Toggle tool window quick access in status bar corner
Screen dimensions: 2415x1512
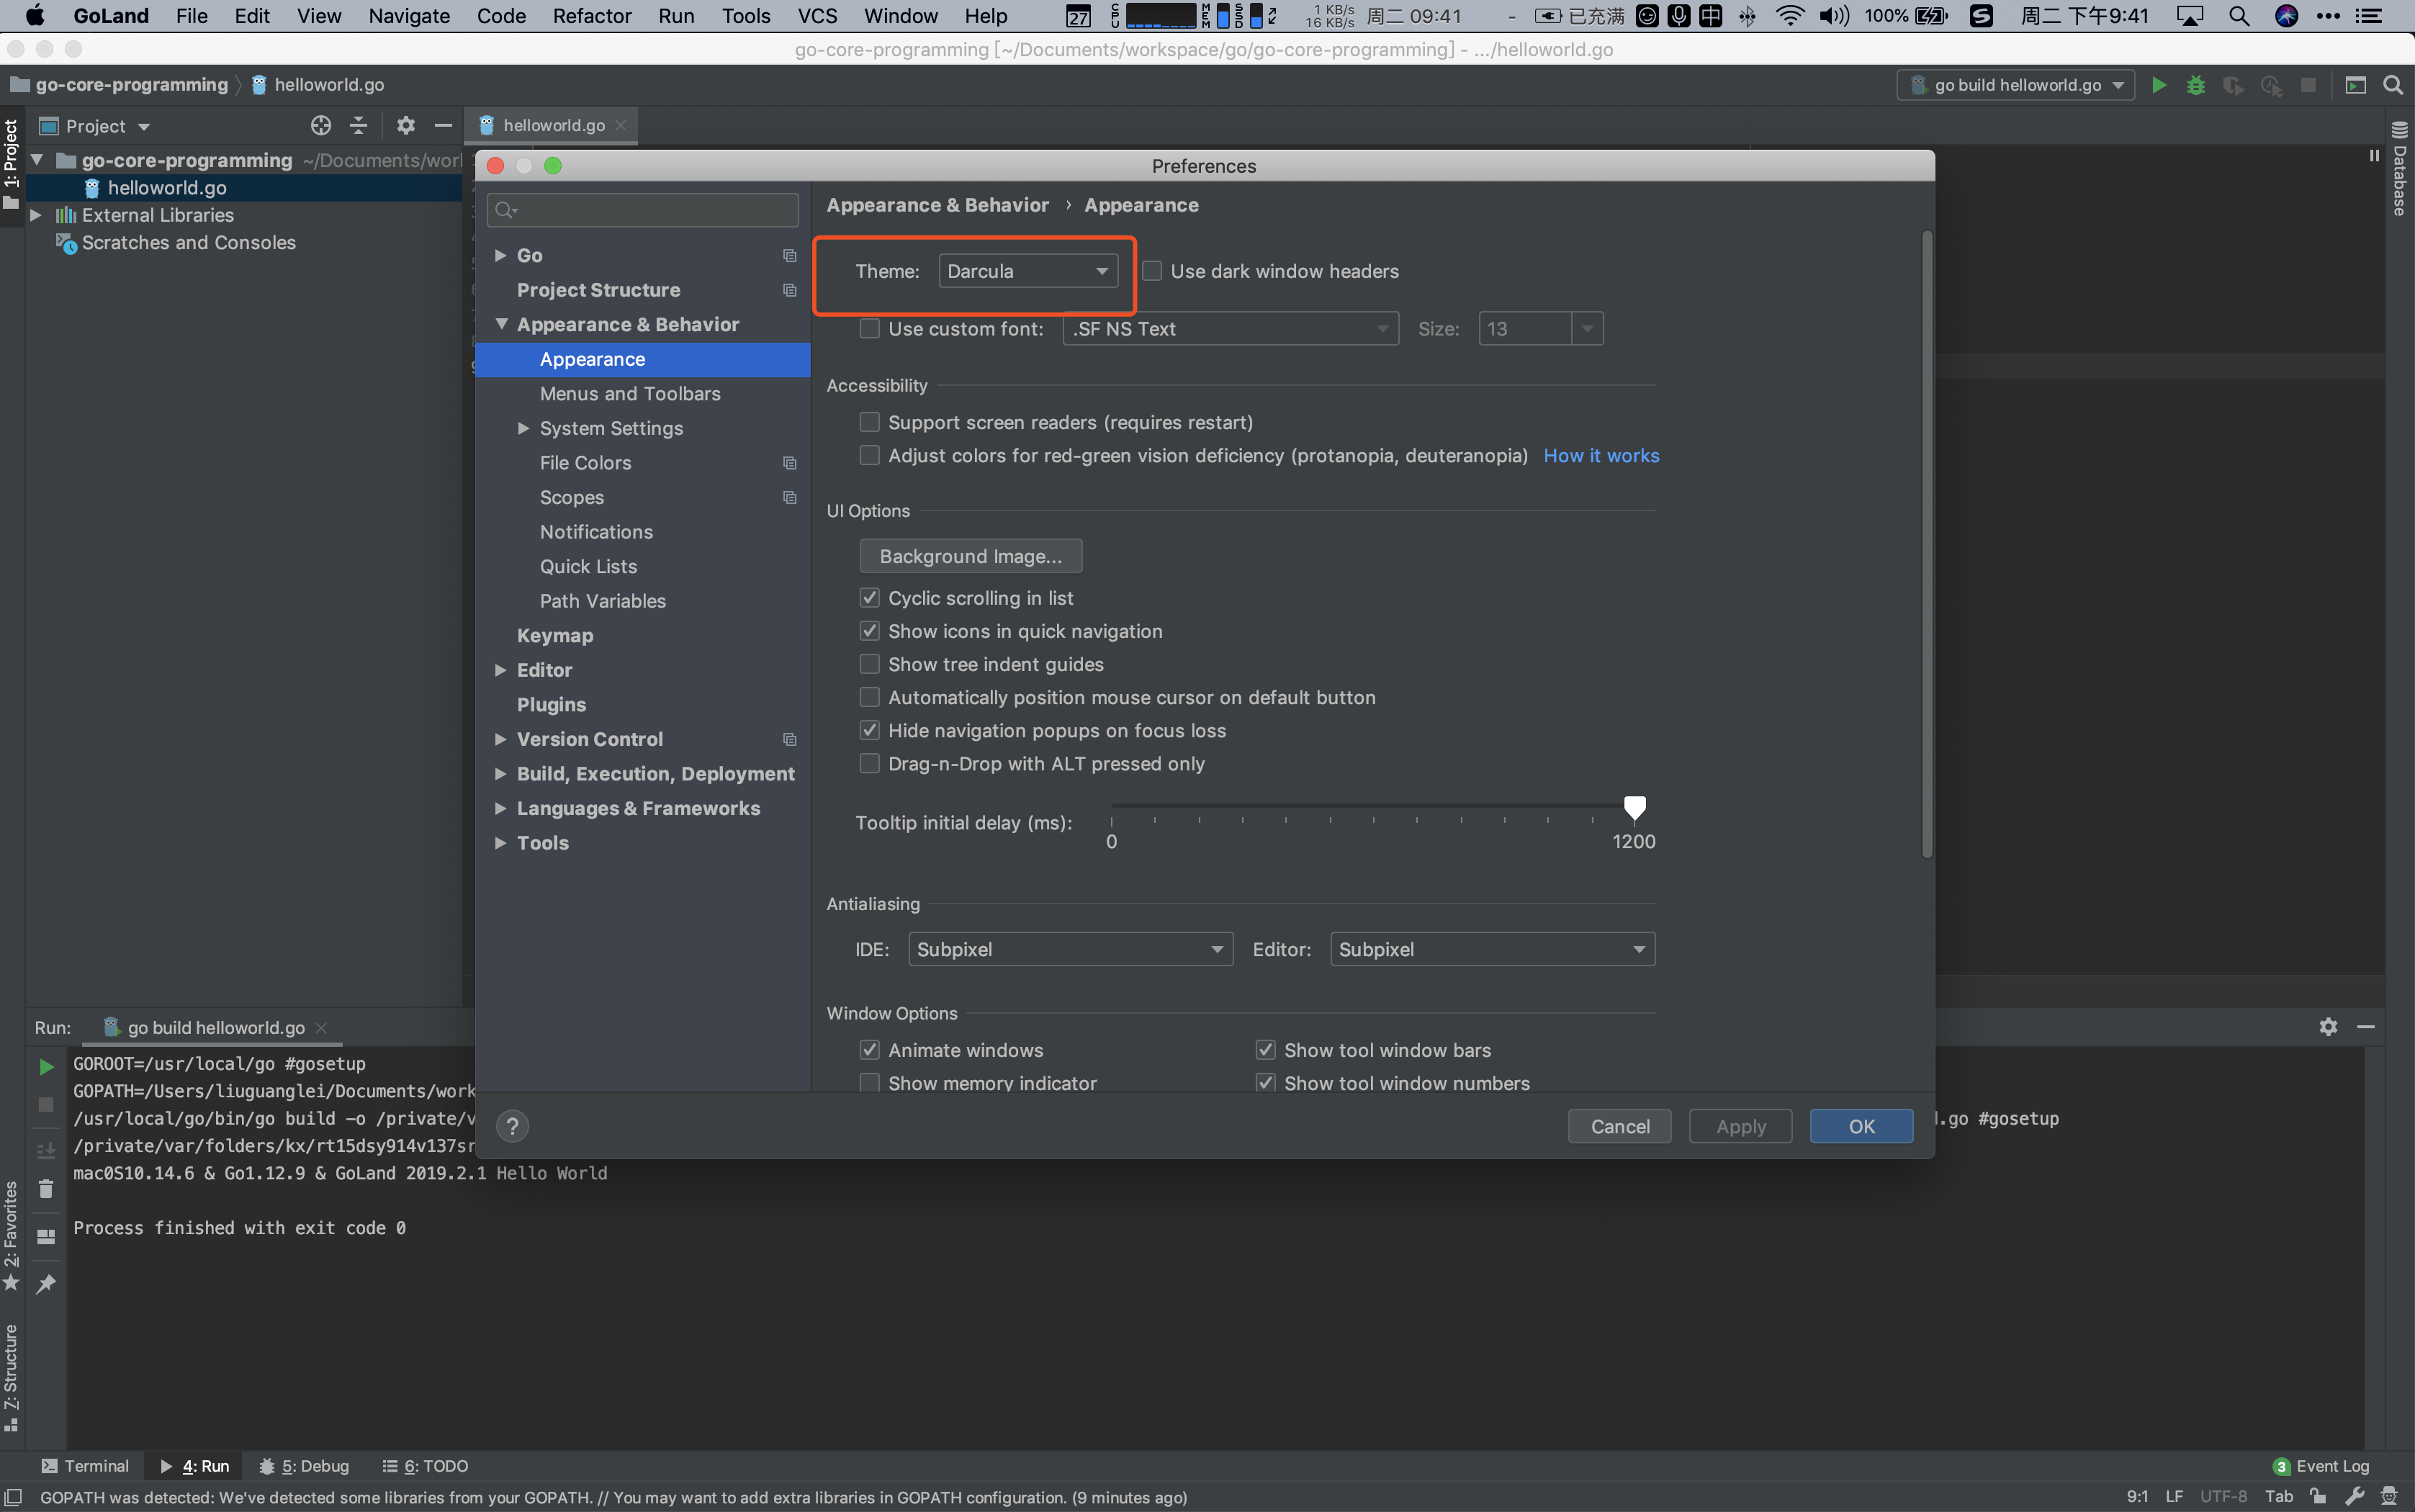click(14, 1497)
